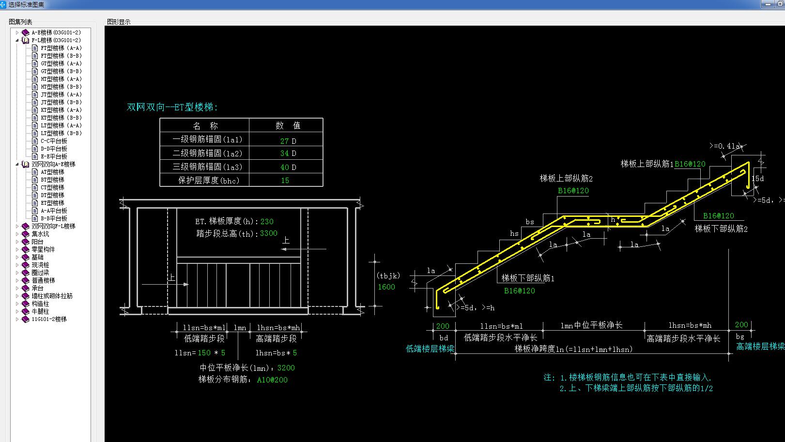Click the open book icon of 双网双向A-E楼梯
785x442 pixels.
(x=26, y=164)
